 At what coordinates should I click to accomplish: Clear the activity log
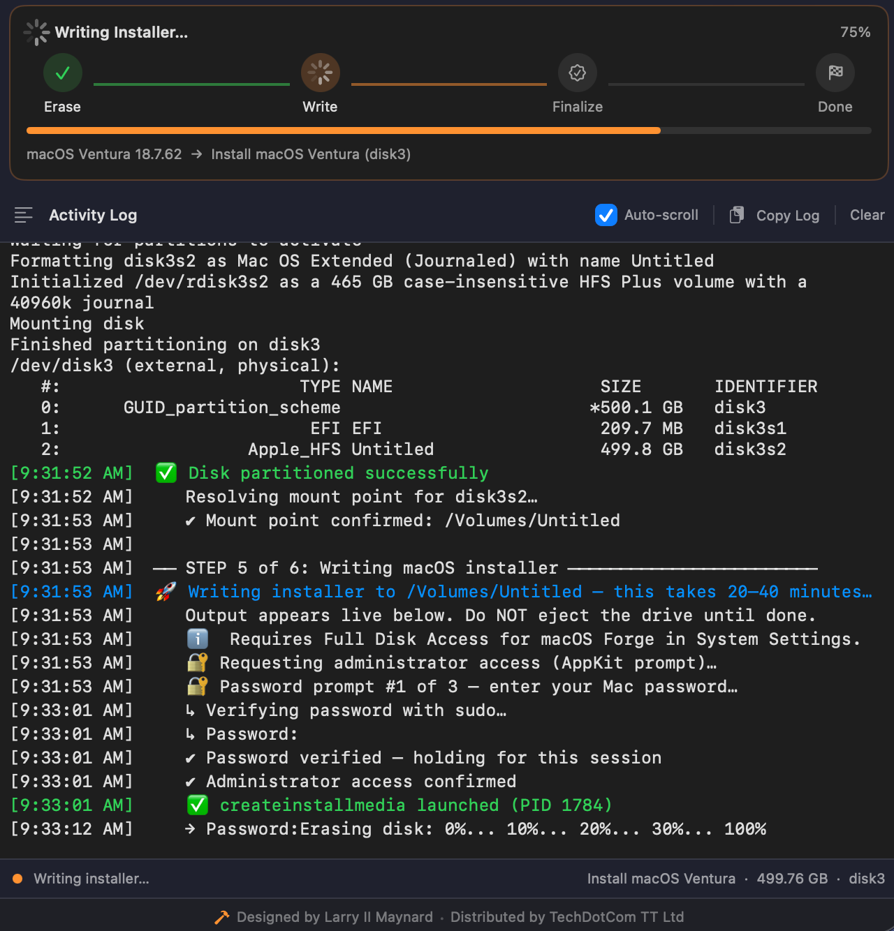867,215
